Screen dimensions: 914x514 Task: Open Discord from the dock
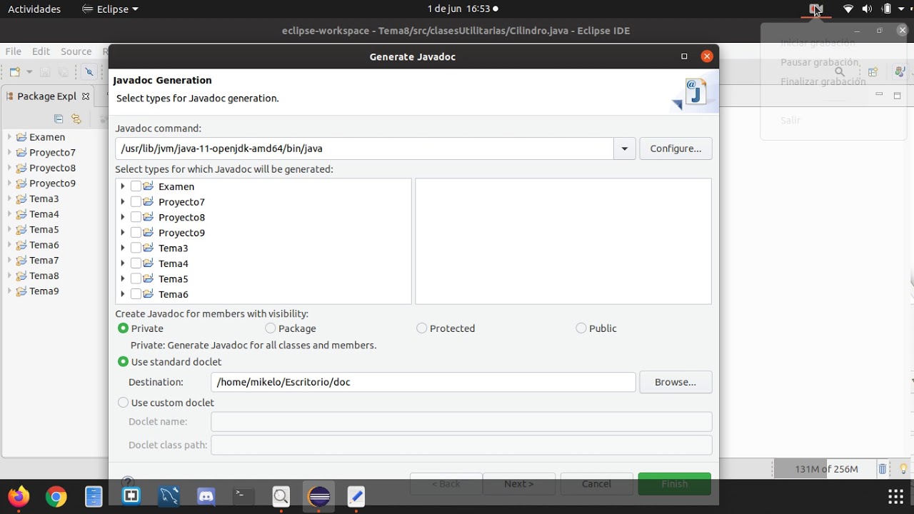click(x=206, y=496)
